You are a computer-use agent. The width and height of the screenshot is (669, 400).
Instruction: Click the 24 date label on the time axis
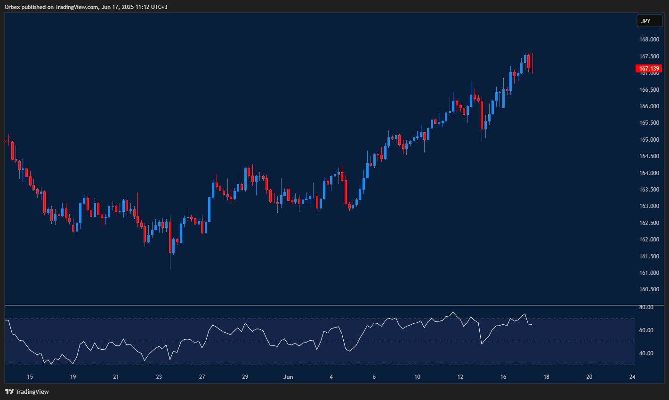(632, 377)
